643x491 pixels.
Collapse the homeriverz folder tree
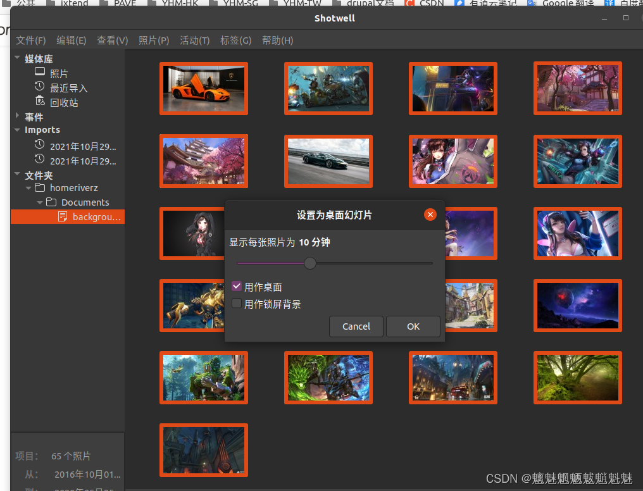28,188
